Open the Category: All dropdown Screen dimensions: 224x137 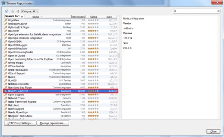(30, 11)
